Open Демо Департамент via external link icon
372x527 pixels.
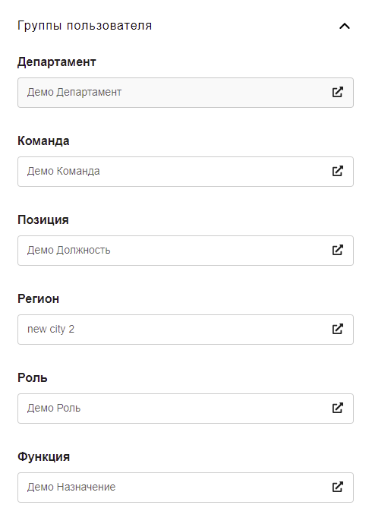(337, 92)
